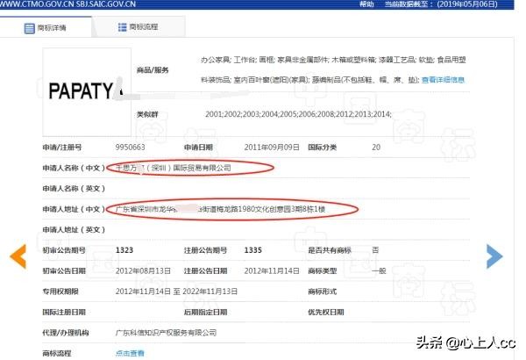Click the header data date 2019年05月06日

click(x=467, y=4)
